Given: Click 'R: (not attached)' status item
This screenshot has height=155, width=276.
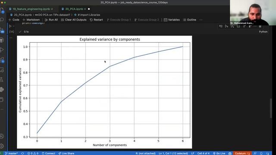Looking at the screenshot, I should tap(145, 153).
